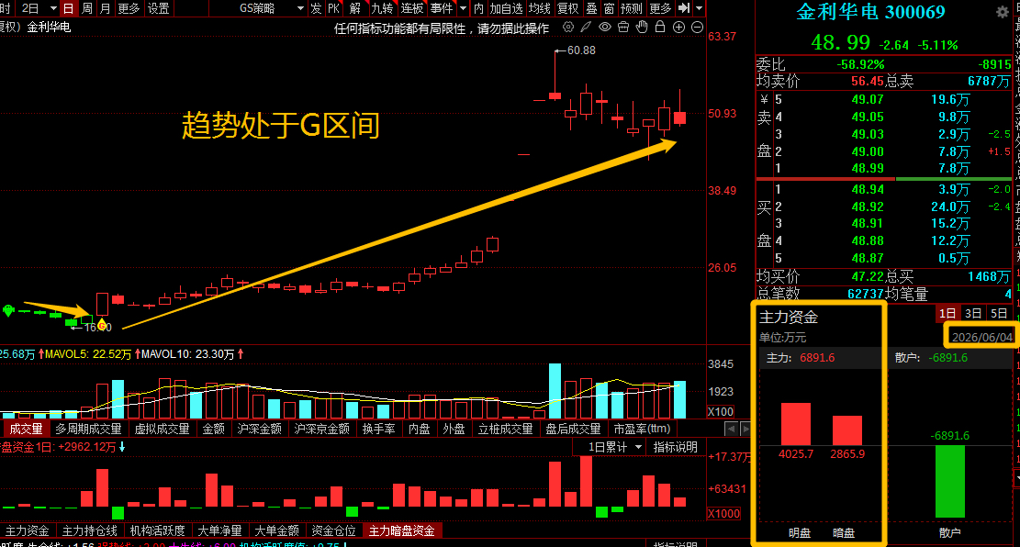Select the 沪深京金额 tab
This screenshot has height=547, width=1020.
click(x=321, y=429)
